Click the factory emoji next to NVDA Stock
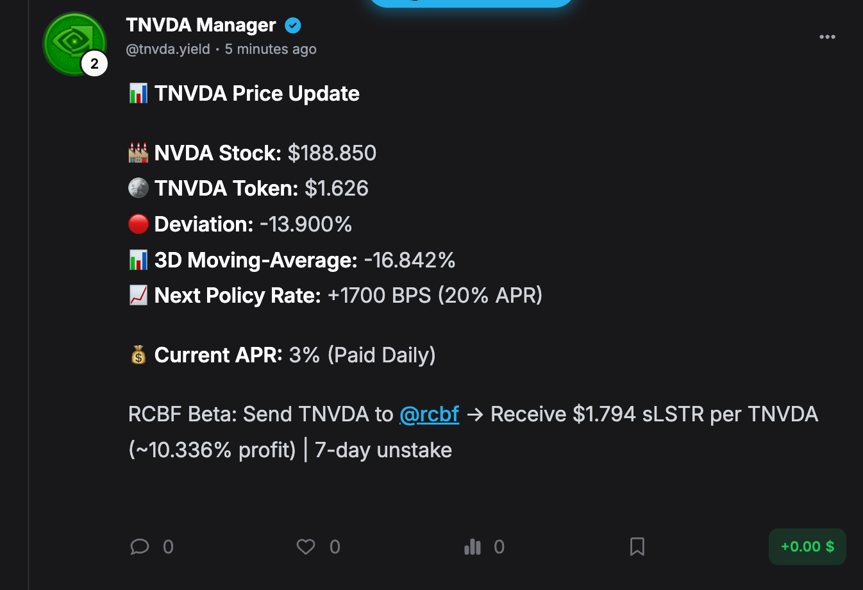The width and height of the screenshot is (863, 590). point(138,153)
